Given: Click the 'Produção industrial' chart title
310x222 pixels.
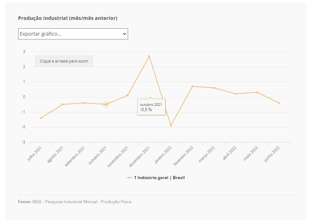Looking at the screenshot, I should [68, 18].
